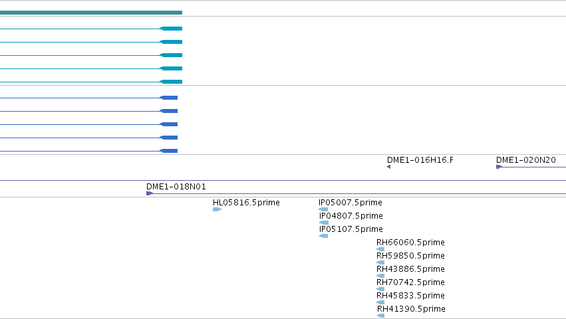The image size is (566, 319).
Task: Click the RH66060.5prime label
Action: coord(410,243)
